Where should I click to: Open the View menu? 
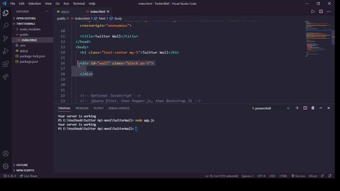48,4
